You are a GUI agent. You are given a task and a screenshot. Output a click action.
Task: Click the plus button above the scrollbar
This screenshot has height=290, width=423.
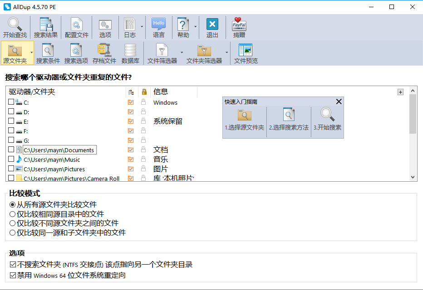(x=400, y=92)
